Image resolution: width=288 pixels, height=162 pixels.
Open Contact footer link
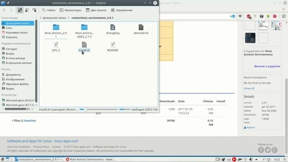(x=56, y=147)
